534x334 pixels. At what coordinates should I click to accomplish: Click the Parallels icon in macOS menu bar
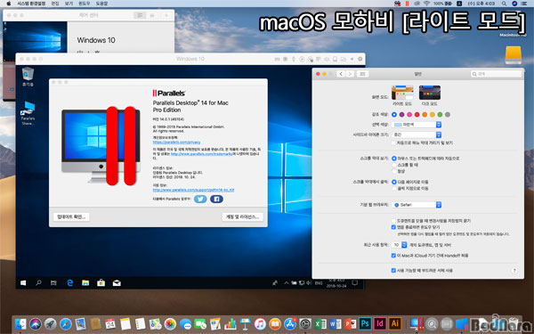(407, 4)
